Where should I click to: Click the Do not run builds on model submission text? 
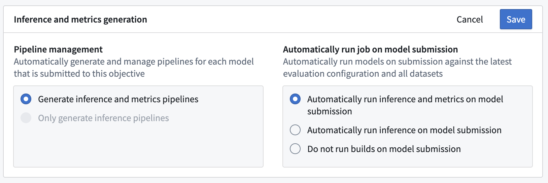[384, 149]
